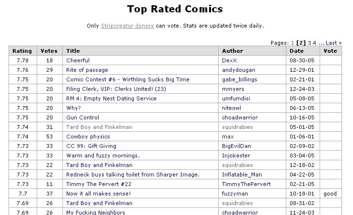View author gabe_billings' profile
This screenshot has height=215, width=353.
click(241, 79)
